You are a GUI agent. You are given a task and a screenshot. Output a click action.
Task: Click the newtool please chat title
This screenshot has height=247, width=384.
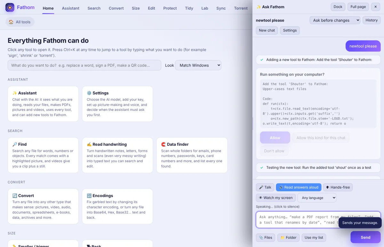coord(270,20)
